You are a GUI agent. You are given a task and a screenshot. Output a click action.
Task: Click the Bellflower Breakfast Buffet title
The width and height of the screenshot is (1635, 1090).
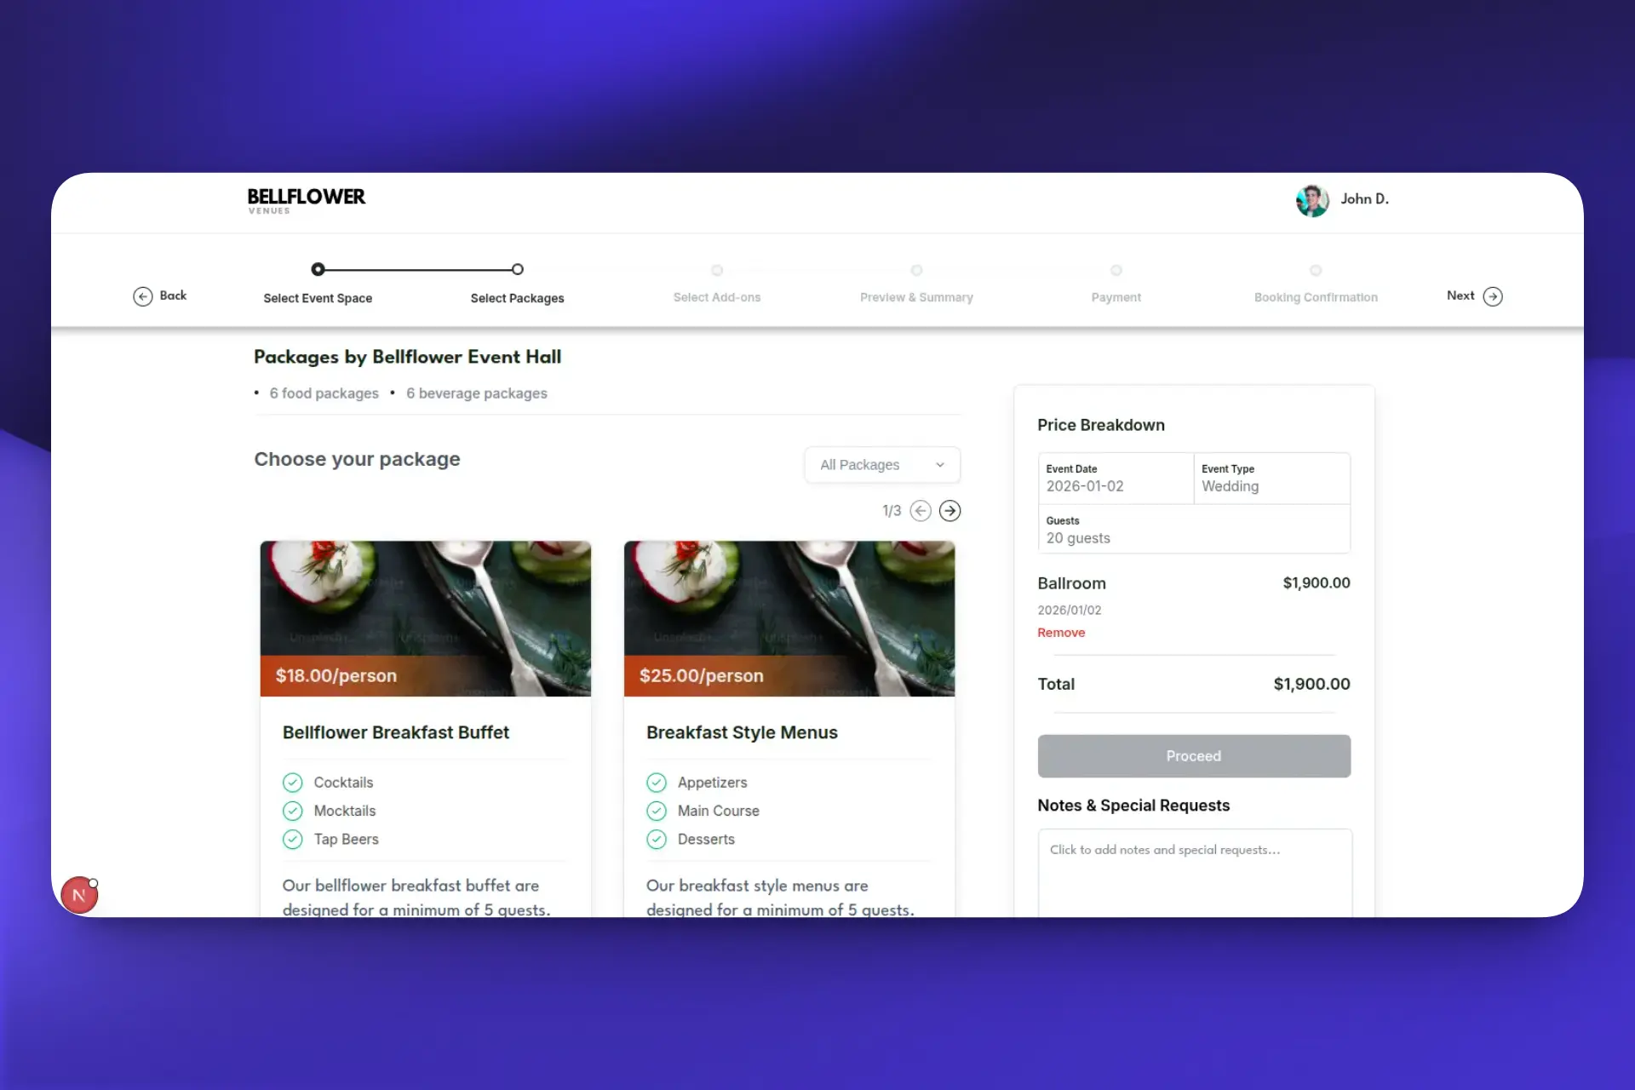click(395, 732)
